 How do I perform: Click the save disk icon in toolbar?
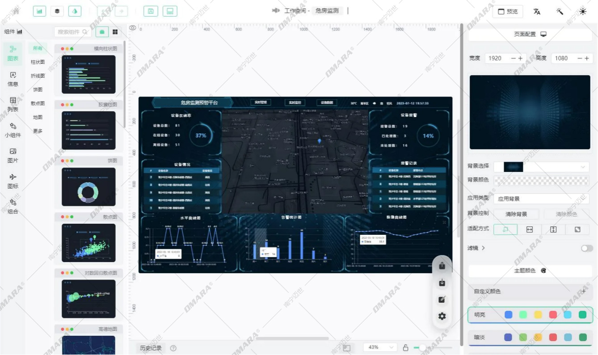click(x=151, y=11)
